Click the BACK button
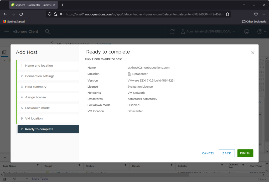Screen dimensions: 269x182 [227, 153]
